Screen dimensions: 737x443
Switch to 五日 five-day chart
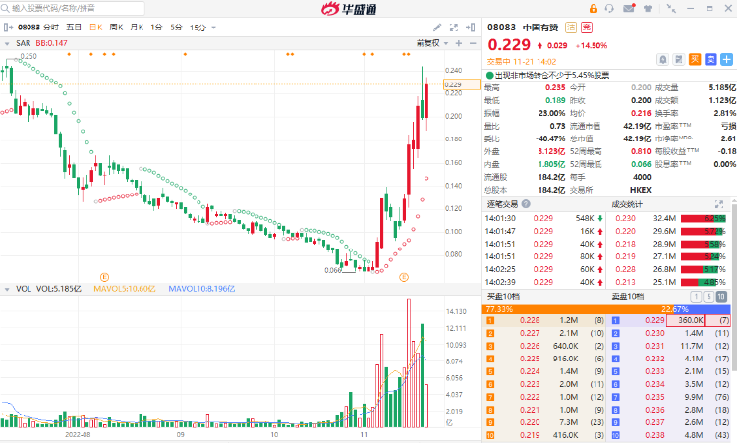pos(74,28)
